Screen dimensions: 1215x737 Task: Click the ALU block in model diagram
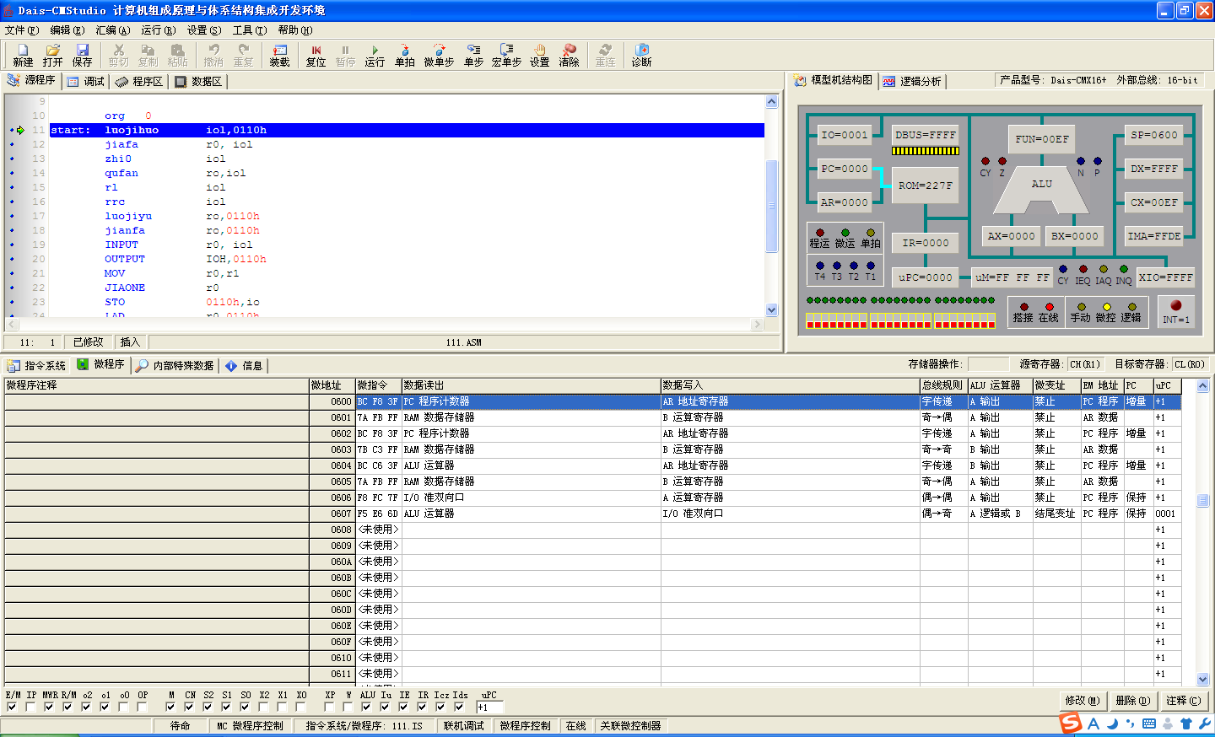[1042, 190]
